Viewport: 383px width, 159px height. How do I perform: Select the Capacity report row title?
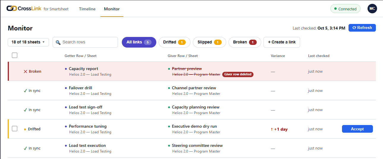[x=83, y=69]
